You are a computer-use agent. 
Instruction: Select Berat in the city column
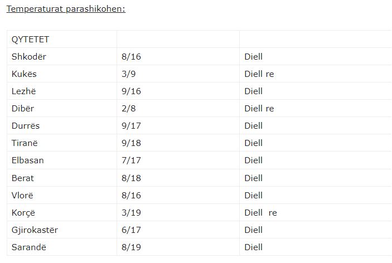click(x=23, y=178)
